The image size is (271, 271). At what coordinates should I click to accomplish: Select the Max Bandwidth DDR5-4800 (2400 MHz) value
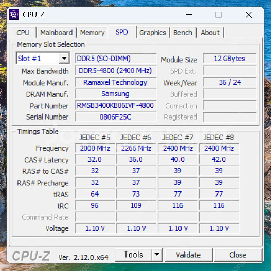coord(116,70)
